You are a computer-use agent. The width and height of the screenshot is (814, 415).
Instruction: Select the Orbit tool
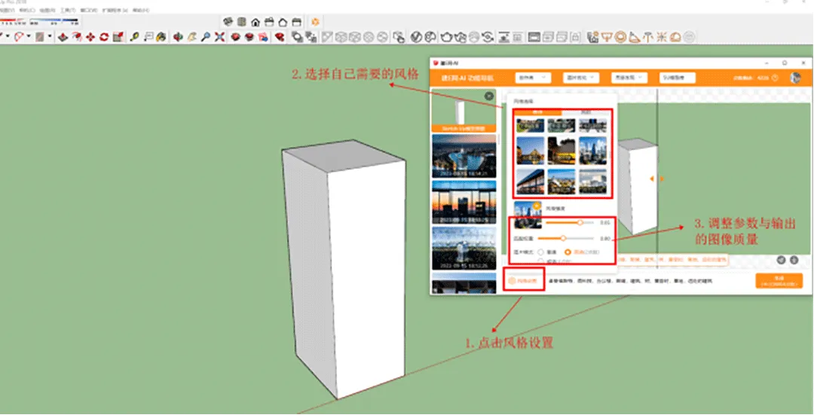(x=178, y=37)
